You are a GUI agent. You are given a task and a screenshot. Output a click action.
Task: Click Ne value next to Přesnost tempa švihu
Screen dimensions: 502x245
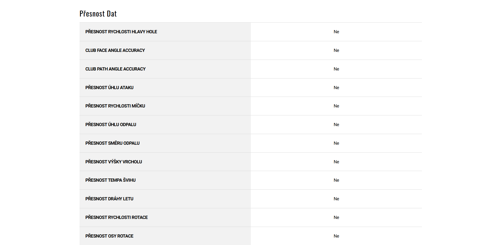pos(336,180)
